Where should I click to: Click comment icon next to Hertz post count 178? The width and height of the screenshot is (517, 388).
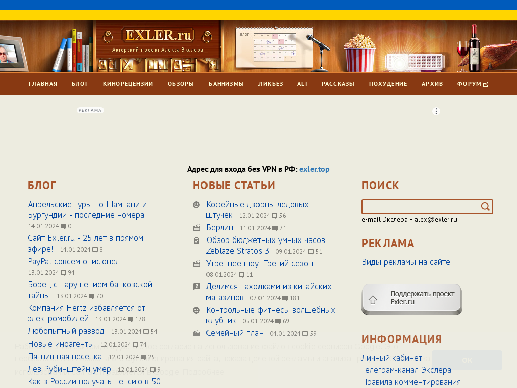tap(131, 319)
